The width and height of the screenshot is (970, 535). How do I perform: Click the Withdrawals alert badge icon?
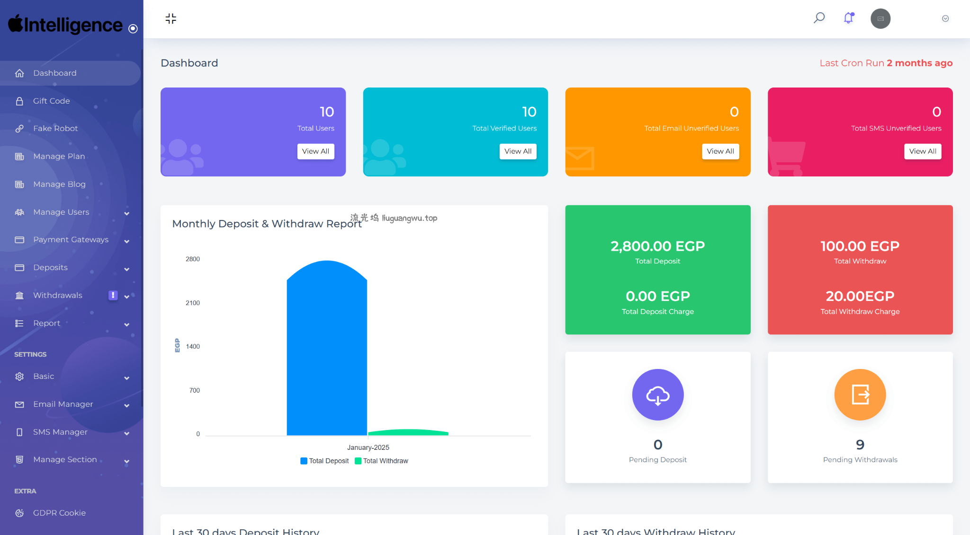click(113, 295)
